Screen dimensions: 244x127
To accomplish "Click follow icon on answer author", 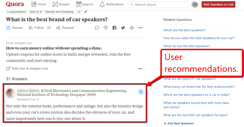I will pyautogui.click(x=141, y=92).
